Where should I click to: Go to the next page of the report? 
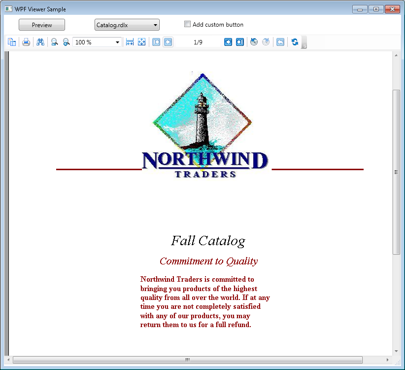tap(228, 42)
